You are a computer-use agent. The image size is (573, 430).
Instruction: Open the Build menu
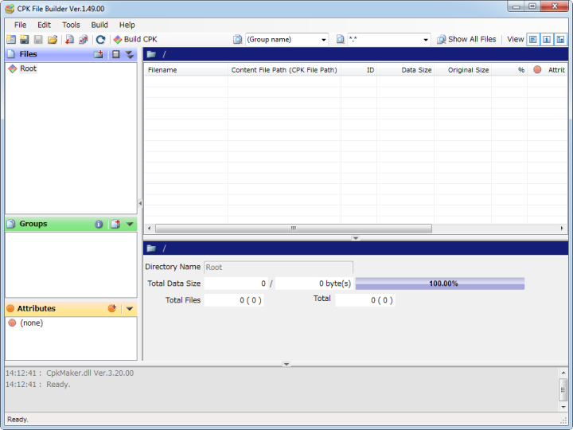coord(99,25)
